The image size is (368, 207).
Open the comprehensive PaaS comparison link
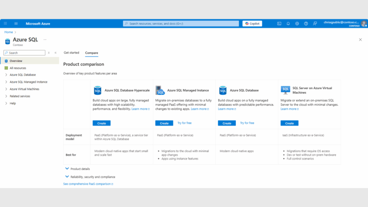pos(88,184)
